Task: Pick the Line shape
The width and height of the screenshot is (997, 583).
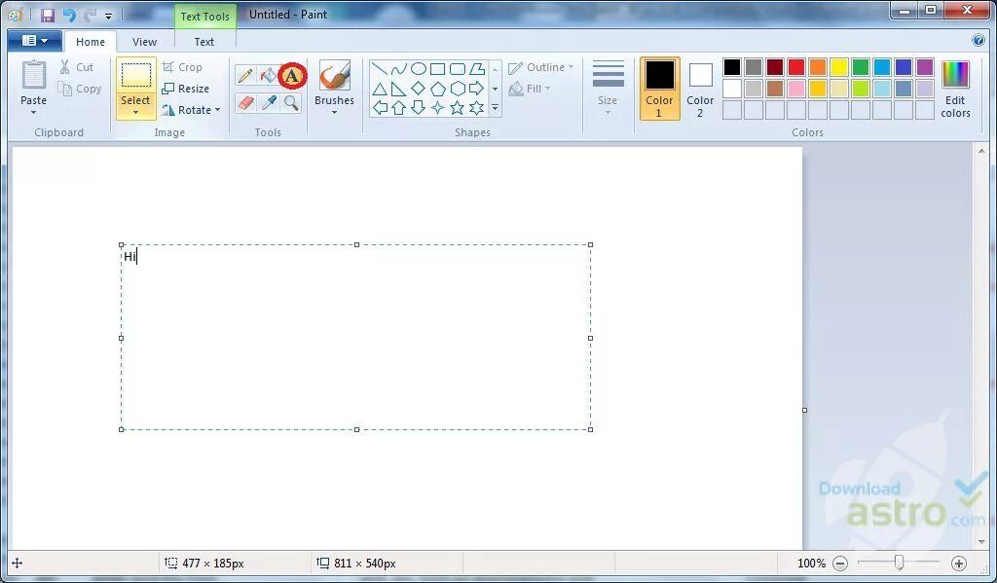Action: pyautogui.click(x=379, y=69)
